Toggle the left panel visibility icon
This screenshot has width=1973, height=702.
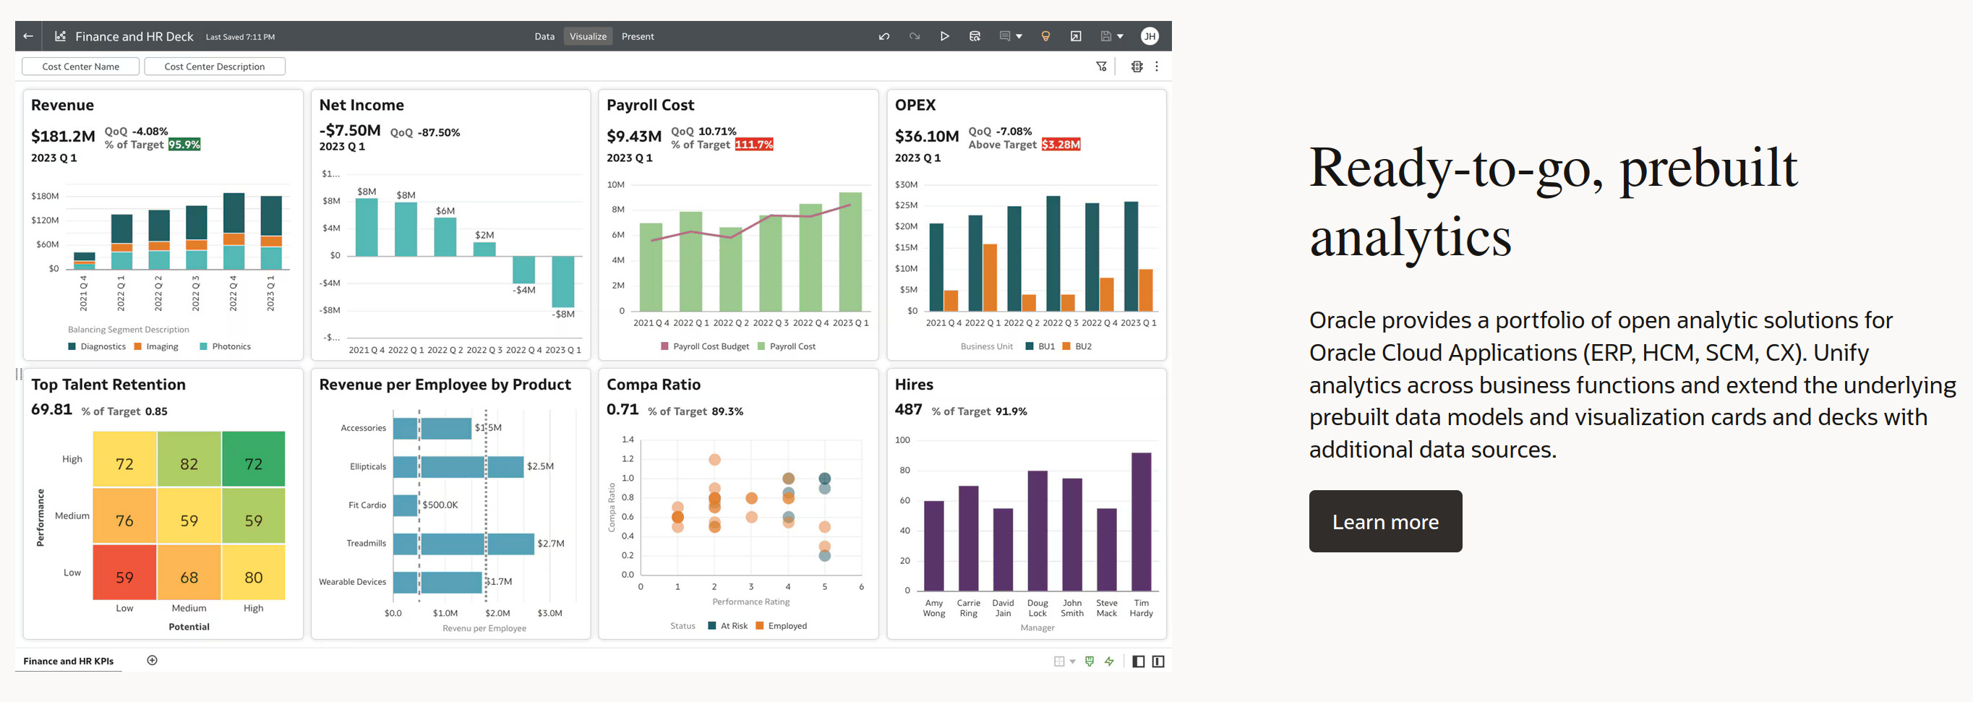point(1137,661)
